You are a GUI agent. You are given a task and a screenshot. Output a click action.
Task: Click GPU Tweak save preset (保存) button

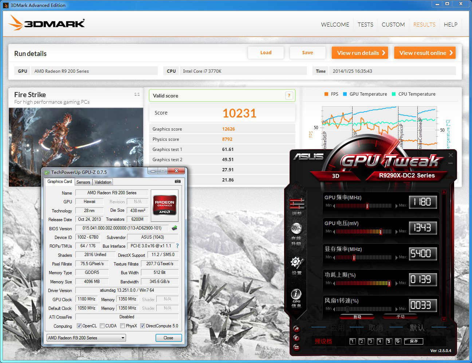click(x=414, y=341)
